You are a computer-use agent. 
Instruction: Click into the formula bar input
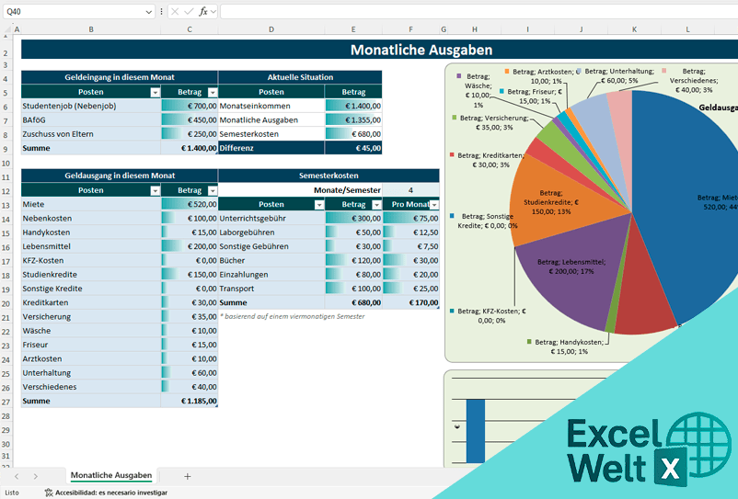[479, 11]
